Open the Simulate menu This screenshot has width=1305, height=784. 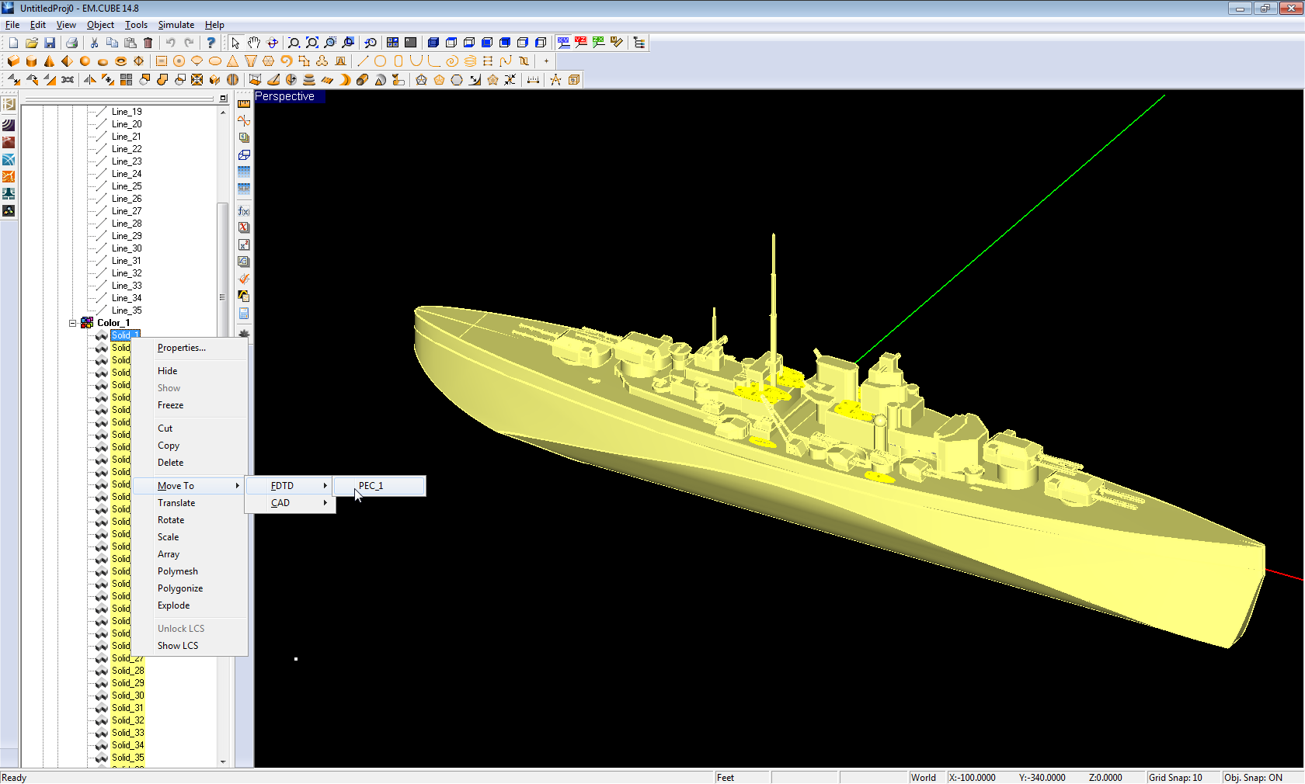click(x=176, y=25)
